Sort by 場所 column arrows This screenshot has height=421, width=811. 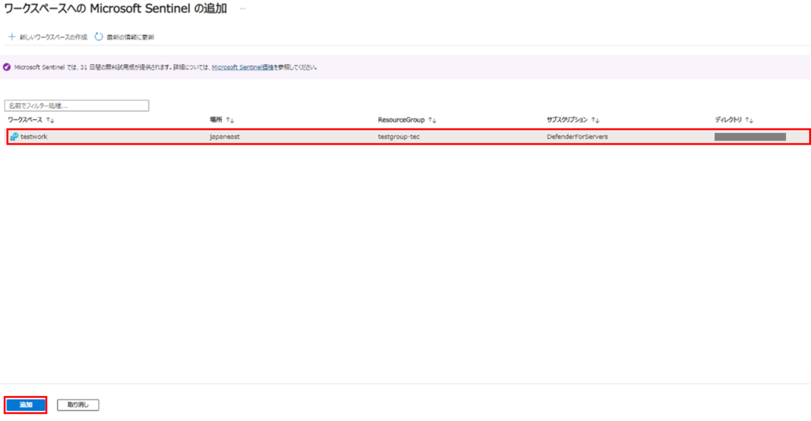(230, 120)
